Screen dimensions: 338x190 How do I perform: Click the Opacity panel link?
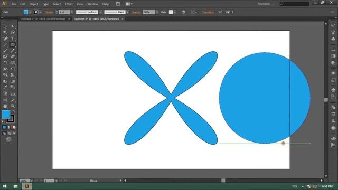(136, 12)
